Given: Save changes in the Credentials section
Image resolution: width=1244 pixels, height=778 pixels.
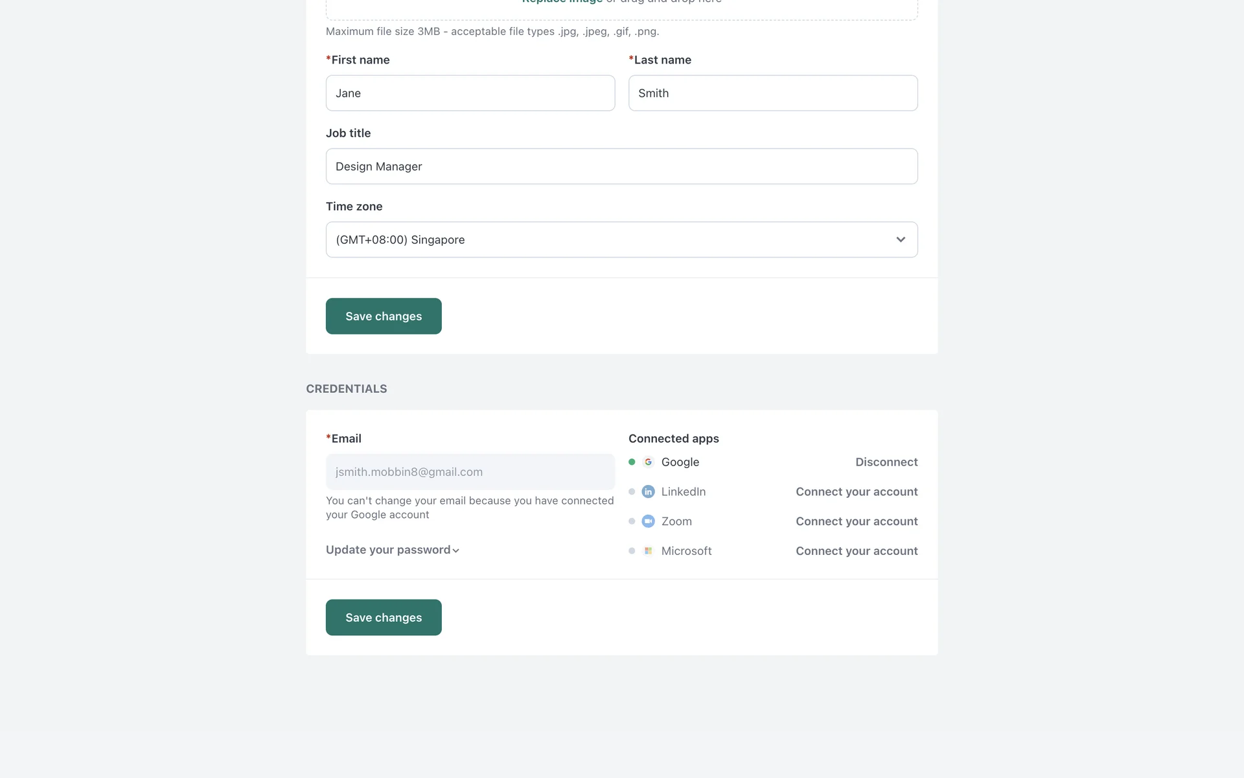Looking at the screenshot, I should (x=384, y=617).
